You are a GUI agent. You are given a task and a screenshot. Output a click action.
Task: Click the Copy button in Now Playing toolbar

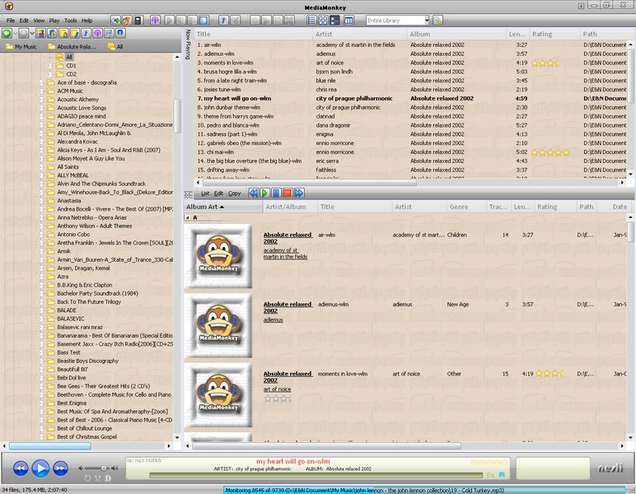(x=234, y=193)
